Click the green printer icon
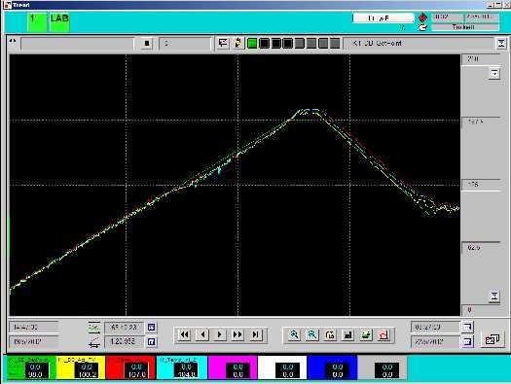Viewport: 511px width, 384px height. tap(366, 334)
